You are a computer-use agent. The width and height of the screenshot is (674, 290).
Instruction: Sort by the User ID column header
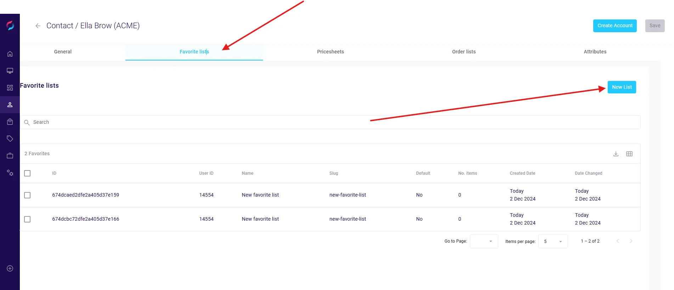pos(206,173)
